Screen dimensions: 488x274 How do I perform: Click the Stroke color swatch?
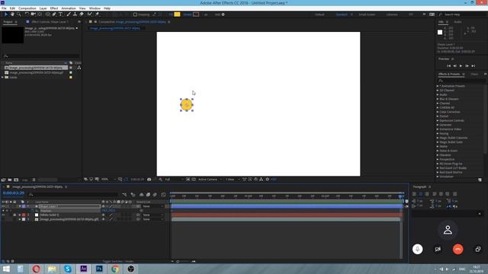tap(196, 14)
